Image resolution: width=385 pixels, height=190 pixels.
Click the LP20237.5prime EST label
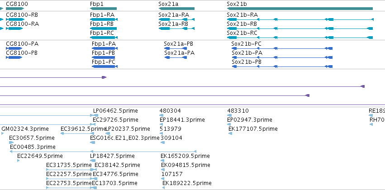tap(128, 129)
